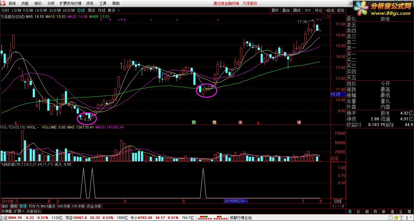The height and width of the screenshot is (221, 414).
Task: Select the 联 tab in side panel
Action: 384,212
